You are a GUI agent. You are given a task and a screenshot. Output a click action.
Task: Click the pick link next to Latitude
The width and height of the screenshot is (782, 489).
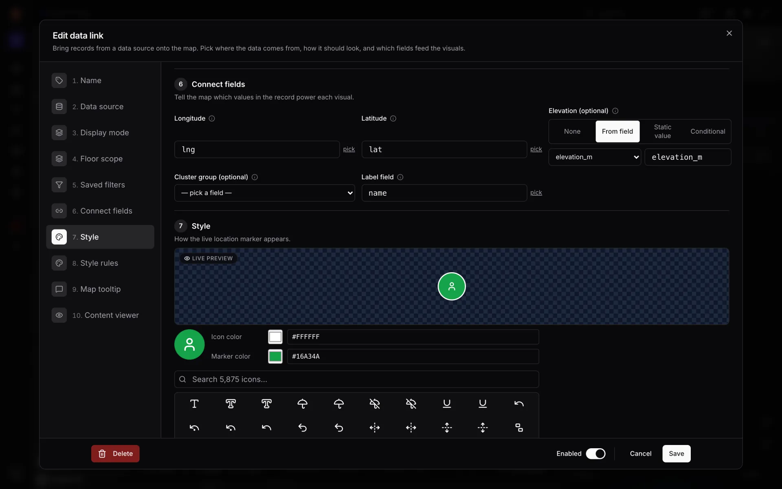pyautogui.click(x=536, y=149)
